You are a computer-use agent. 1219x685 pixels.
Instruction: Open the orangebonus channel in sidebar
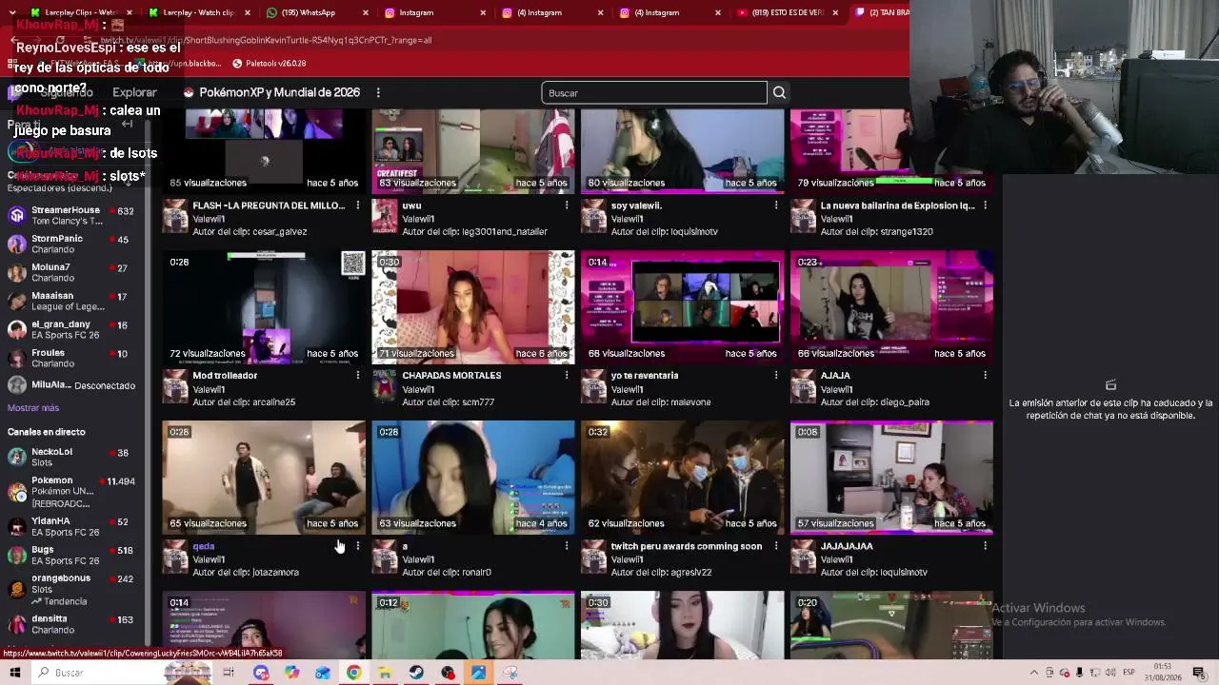coord(71,589)
